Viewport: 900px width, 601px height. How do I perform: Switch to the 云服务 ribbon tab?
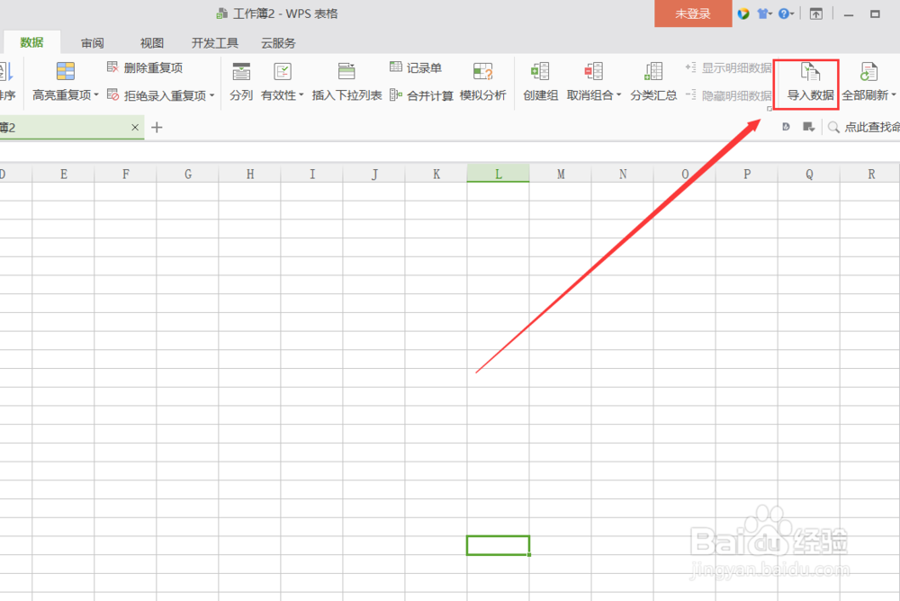pos(278,43)
